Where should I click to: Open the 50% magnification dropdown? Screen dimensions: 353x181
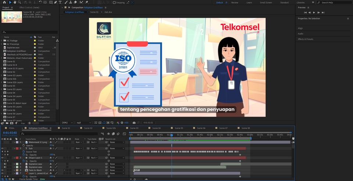click(67, 122)
